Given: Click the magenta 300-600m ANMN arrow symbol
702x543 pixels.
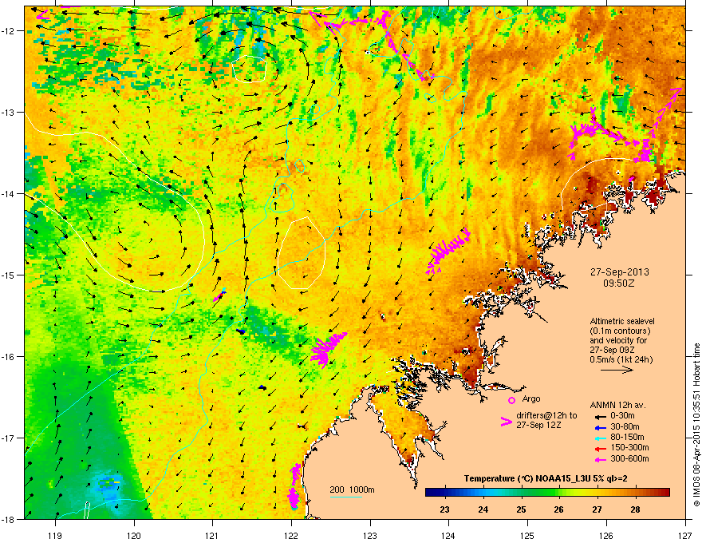Looking at the screenshot, I should 601,459.
